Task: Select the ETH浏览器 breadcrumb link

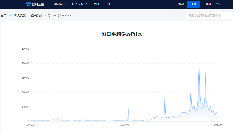Action: pos(19,15)
